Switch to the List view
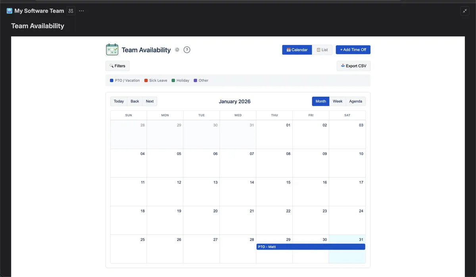 [x=322, y=50]
